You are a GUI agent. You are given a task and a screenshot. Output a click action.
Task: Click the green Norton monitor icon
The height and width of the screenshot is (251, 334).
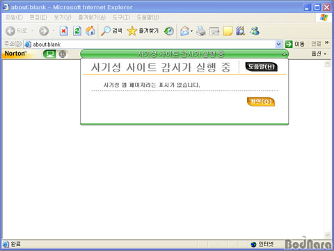[49, 54]
